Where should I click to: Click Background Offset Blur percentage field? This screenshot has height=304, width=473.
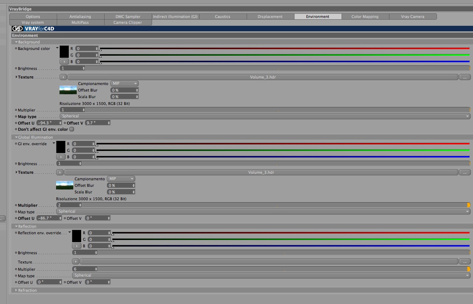[x=125, y=90]
